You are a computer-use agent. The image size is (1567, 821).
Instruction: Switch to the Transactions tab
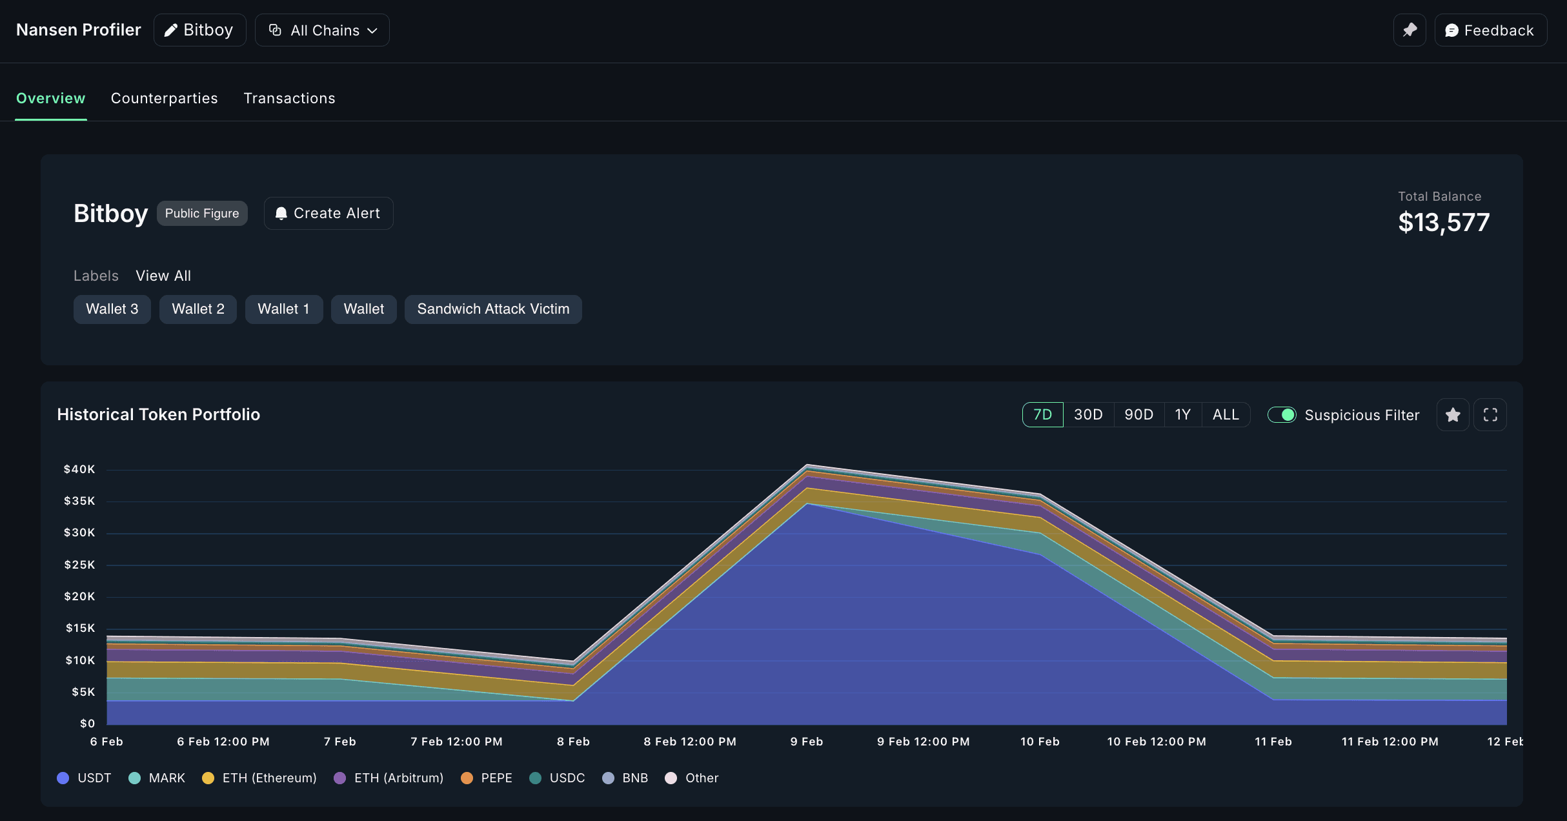pyautogui.click(x=289, y=98)
